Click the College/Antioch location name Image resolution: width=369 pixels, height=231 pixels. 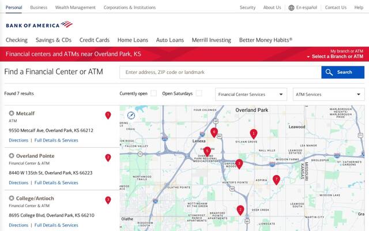35,198
